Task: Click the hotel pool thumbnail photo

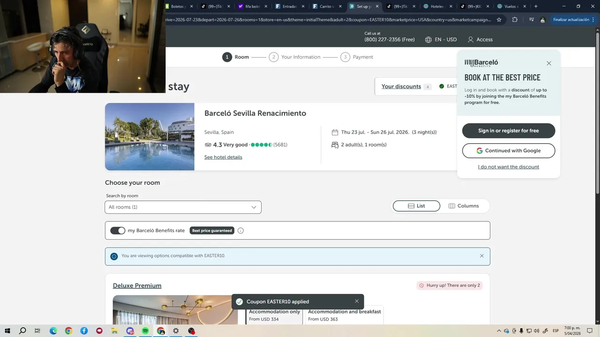Action: [150, 137]
